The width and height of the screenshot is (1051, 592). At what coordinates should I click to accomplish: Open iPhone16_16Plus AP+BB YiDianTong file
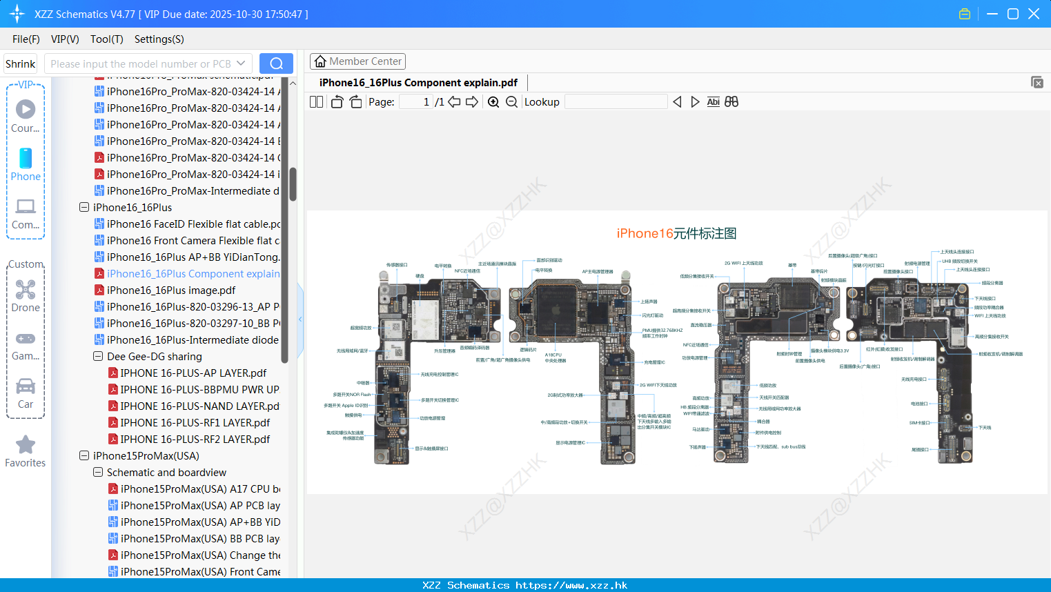187,257
